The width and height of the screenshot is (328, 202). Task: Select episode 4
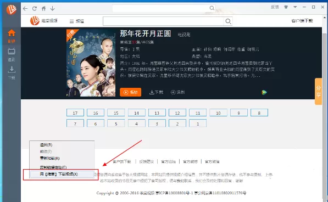pyautogui.click(x=136, y=124)
